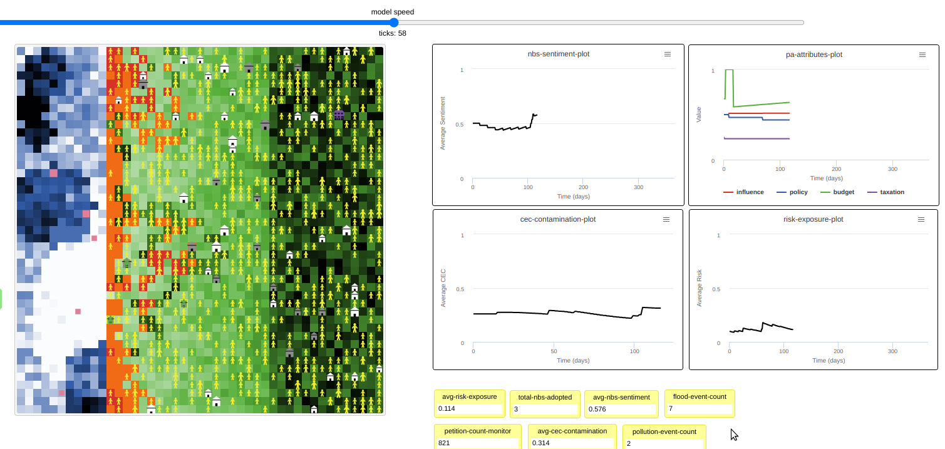Select the avg-risk-exposure monitor

tap(470, 403)
